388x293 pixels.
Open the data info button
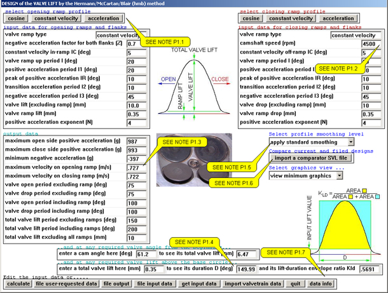click(321, 283)
